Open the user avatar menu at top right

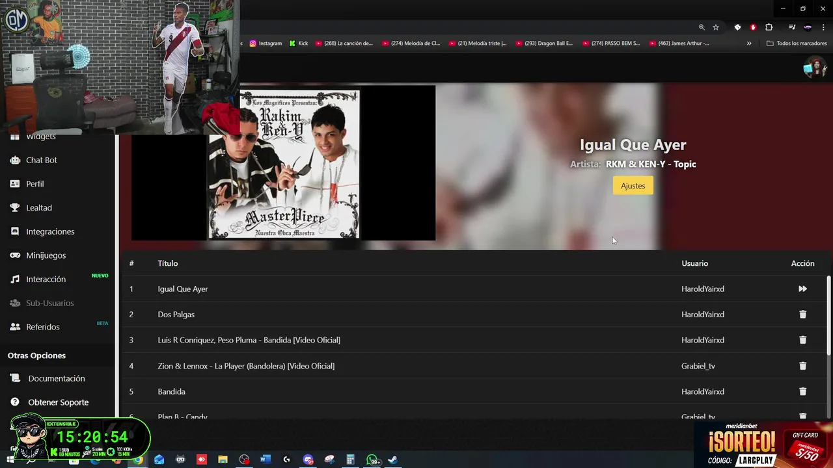click(x=814, y=67)
